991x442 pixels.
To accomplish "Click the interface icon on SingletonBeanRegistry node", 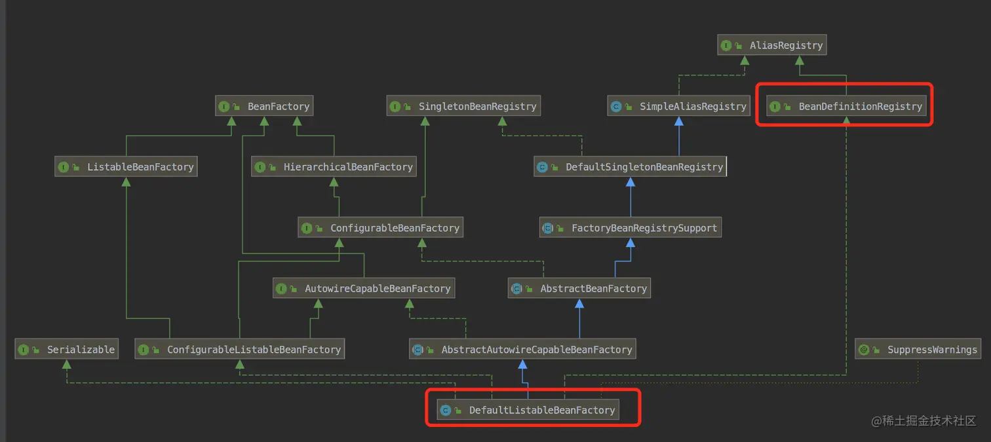I will [x=395, y=107].
